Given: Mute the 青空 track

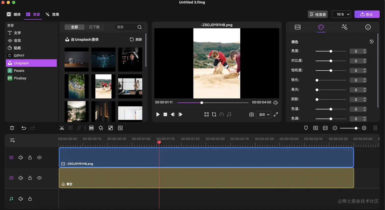Looking at the screenshot, I should tap(21, 178).
